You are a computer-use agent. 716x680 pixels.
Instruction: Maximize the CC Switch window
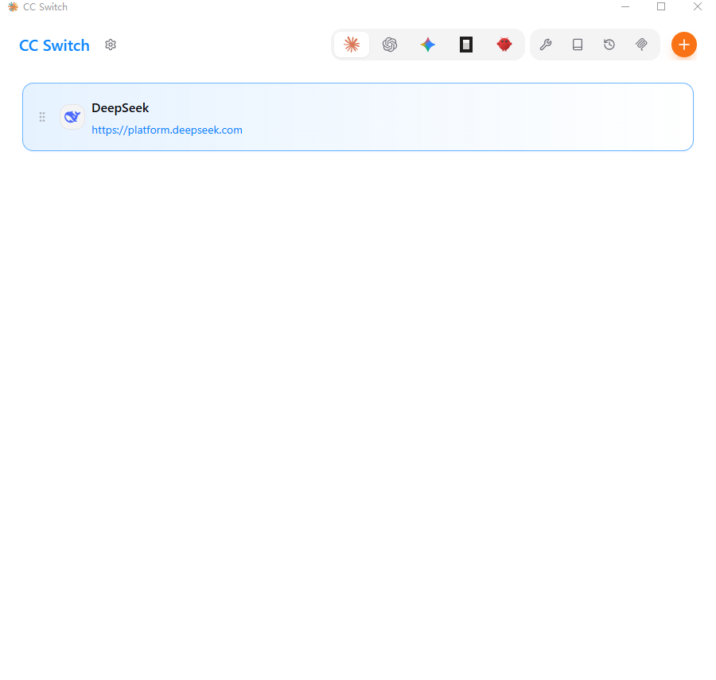click(661, 7)
